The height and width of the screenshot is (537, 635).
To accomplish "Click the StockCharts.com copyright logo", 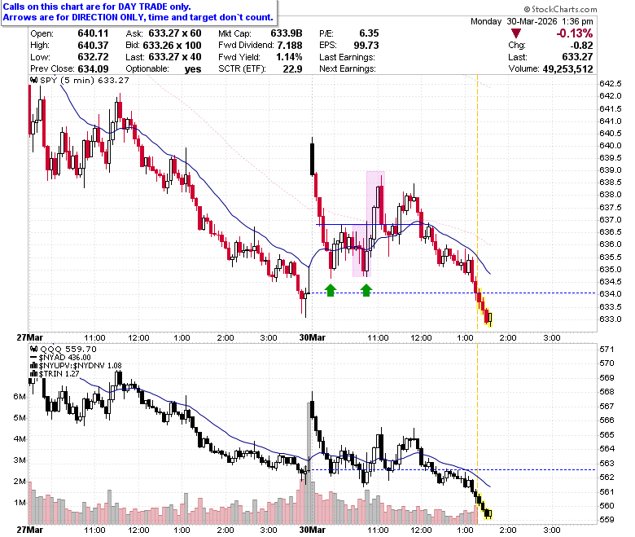I will point(560,9).
